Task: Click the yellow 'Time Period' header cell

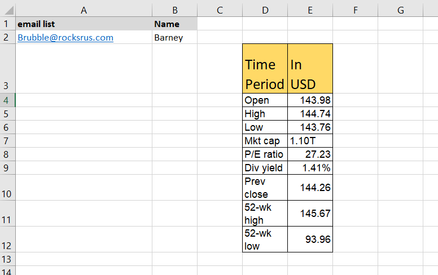Action: [265, 69]
